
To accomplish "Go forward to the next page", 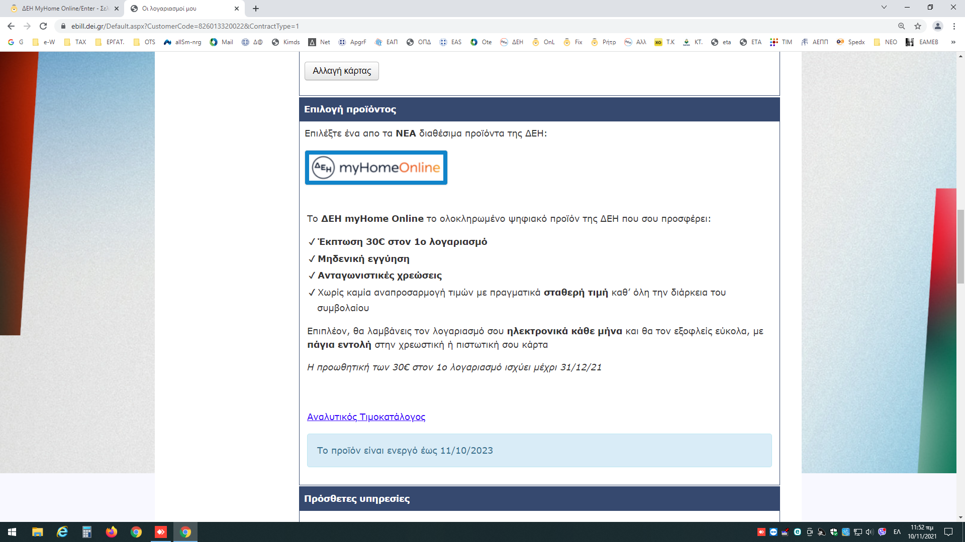I will click(27, 26).
